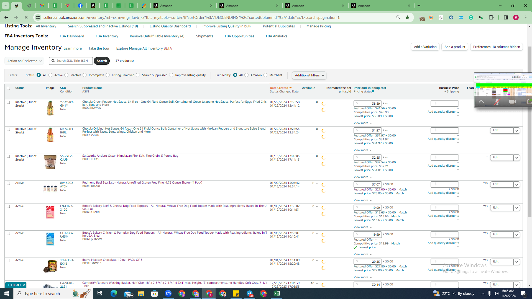Open the Take the tour link
532x299 pixels.
pyautogui.click(x=99, y=48)
